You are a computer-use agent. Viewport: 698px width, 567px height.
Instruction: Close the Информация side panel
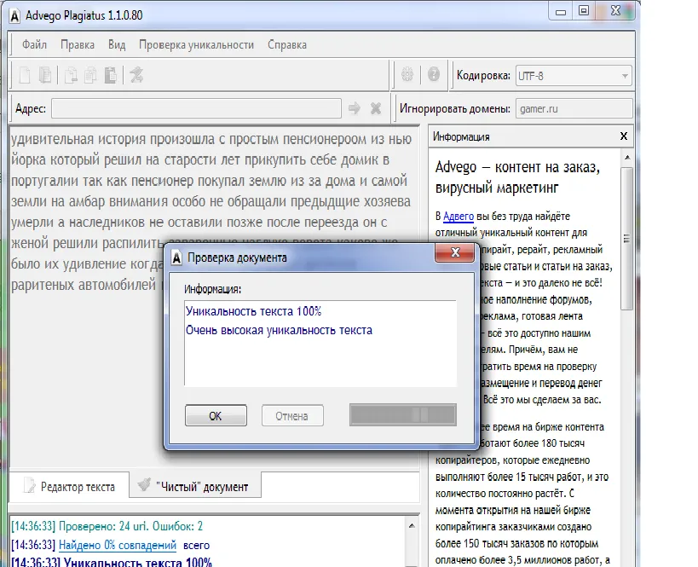tap(624, 136)
